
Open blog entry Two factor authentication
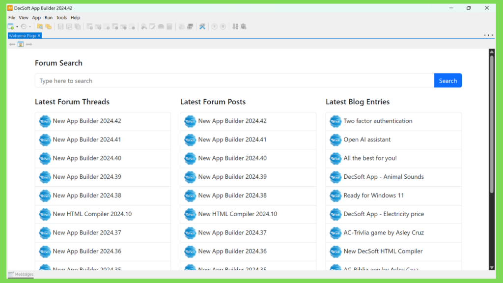(x=378, y=121)
